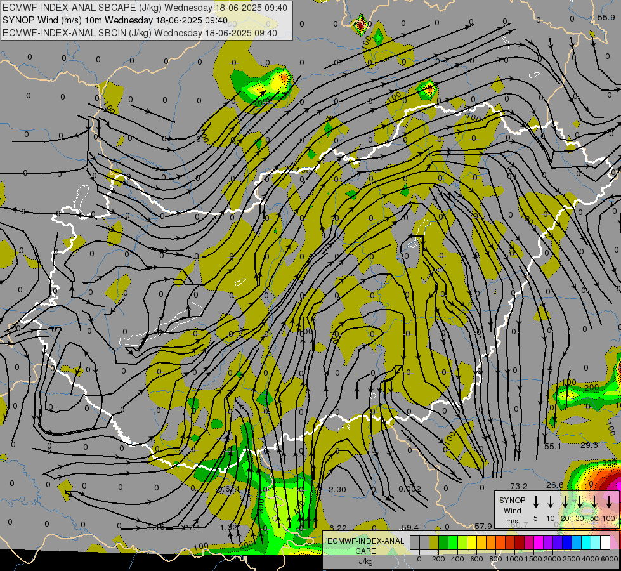Click the 5 m/s wind arrow symbol in legend
Image resolution: width=621 pixels, height=571 pixels.
[x=535, y=502]
